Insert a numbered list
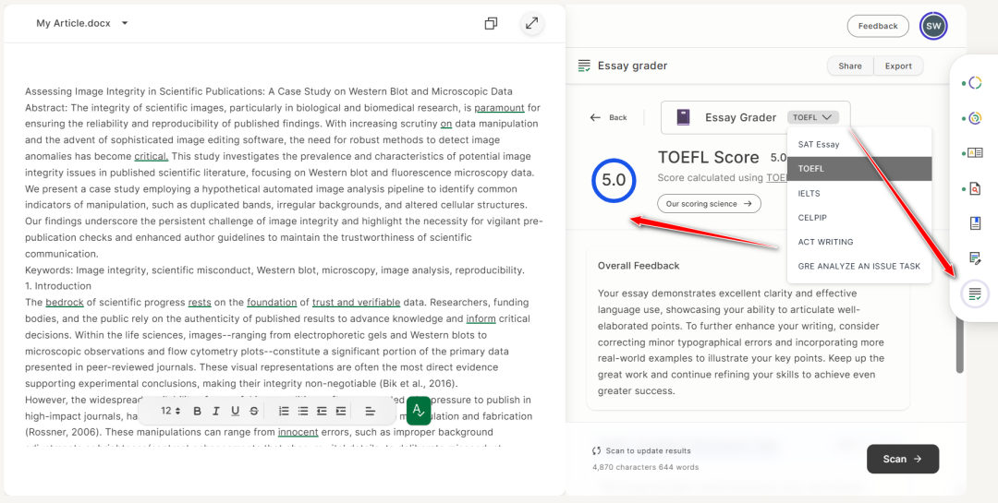The image size is (998, 503). pyautogui.click(x=284, y=411)
